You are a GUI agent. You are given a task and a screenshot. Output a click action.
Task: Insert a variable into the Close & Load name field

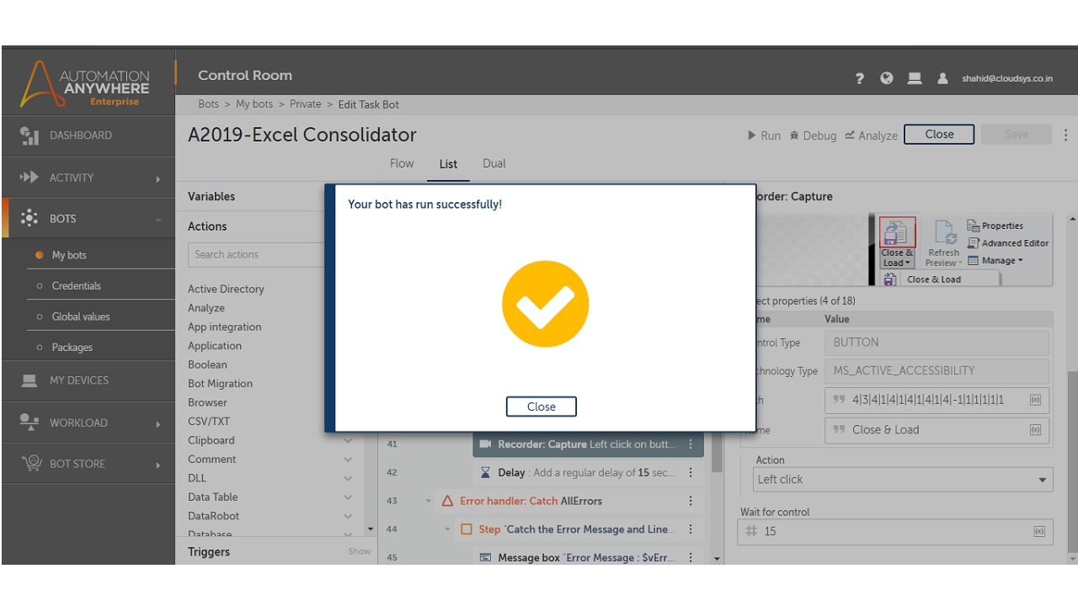coord(1036,429)
